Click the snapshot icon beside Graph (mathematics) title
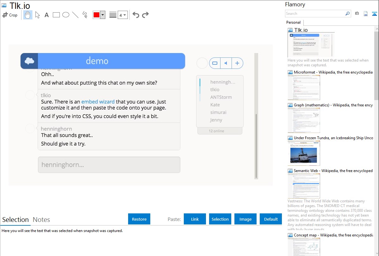This screenshot has width=379, height=256. click(290, 105)
